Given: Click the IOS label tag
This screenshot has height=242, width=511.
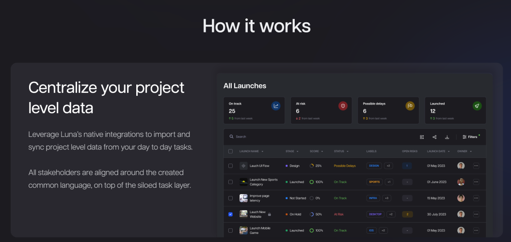Looking at the screenshot, I should pyautogui.click(x=371, y=230).
